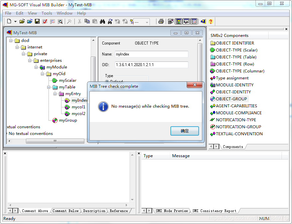Toggle the MIB tree view toolbar button
Viewport: 292px width, 224px height.
point(178,21)
